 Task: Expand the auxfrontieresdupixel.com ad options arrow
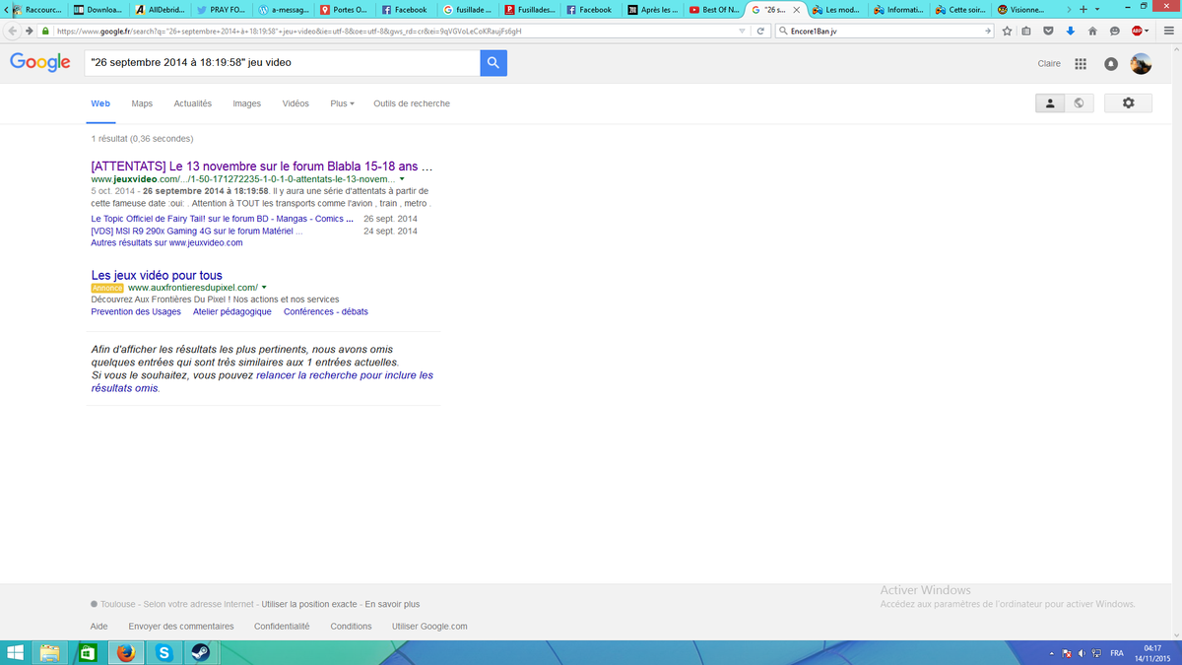tap(264, 287)
